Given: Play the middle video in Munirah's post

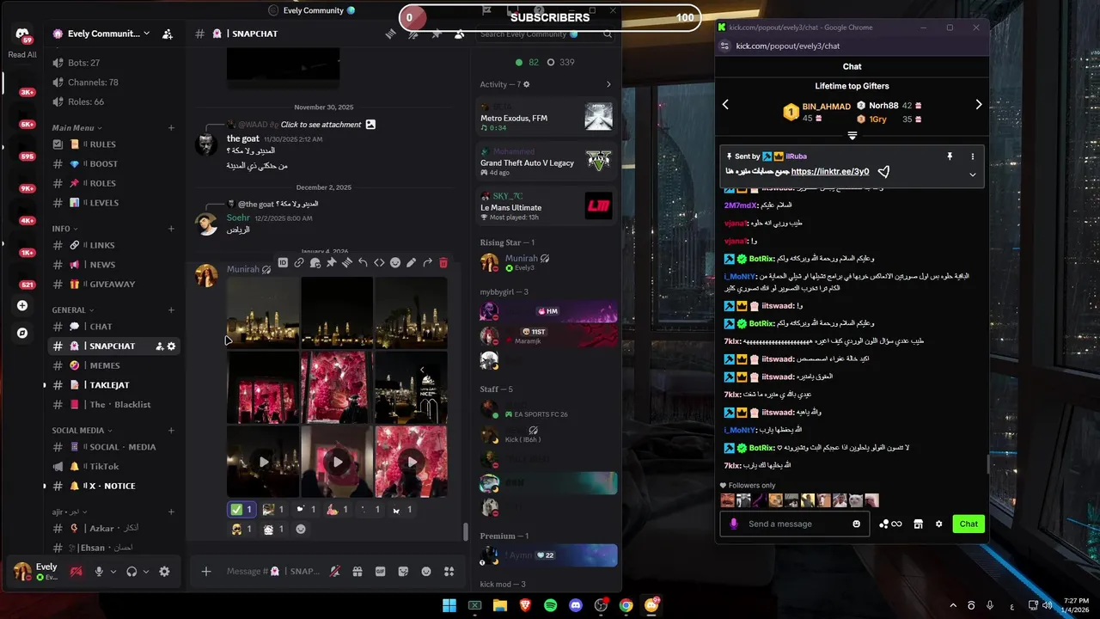Looking at the screenshot, I should 338,462.
